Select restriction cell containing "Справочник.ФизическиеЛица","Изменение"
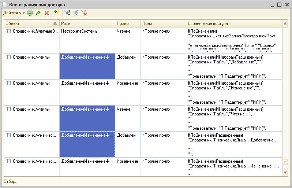This screenshot has width=292, height=188. (234, 167)
